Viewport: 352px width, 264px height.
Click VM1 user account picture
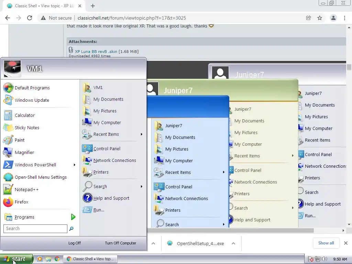click(x=12, y=69)
